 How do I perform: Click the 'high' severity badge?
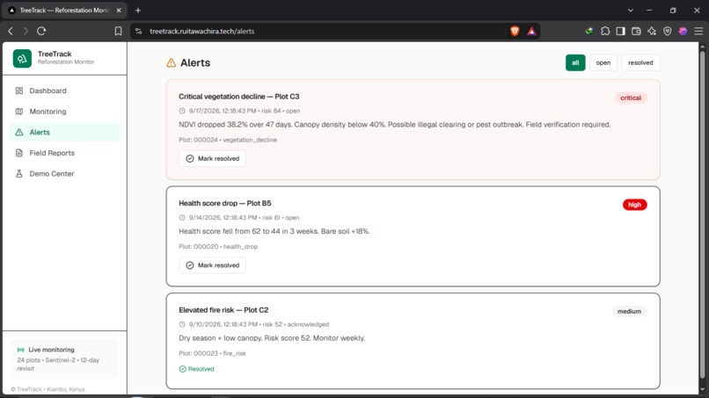coord(635,205)
